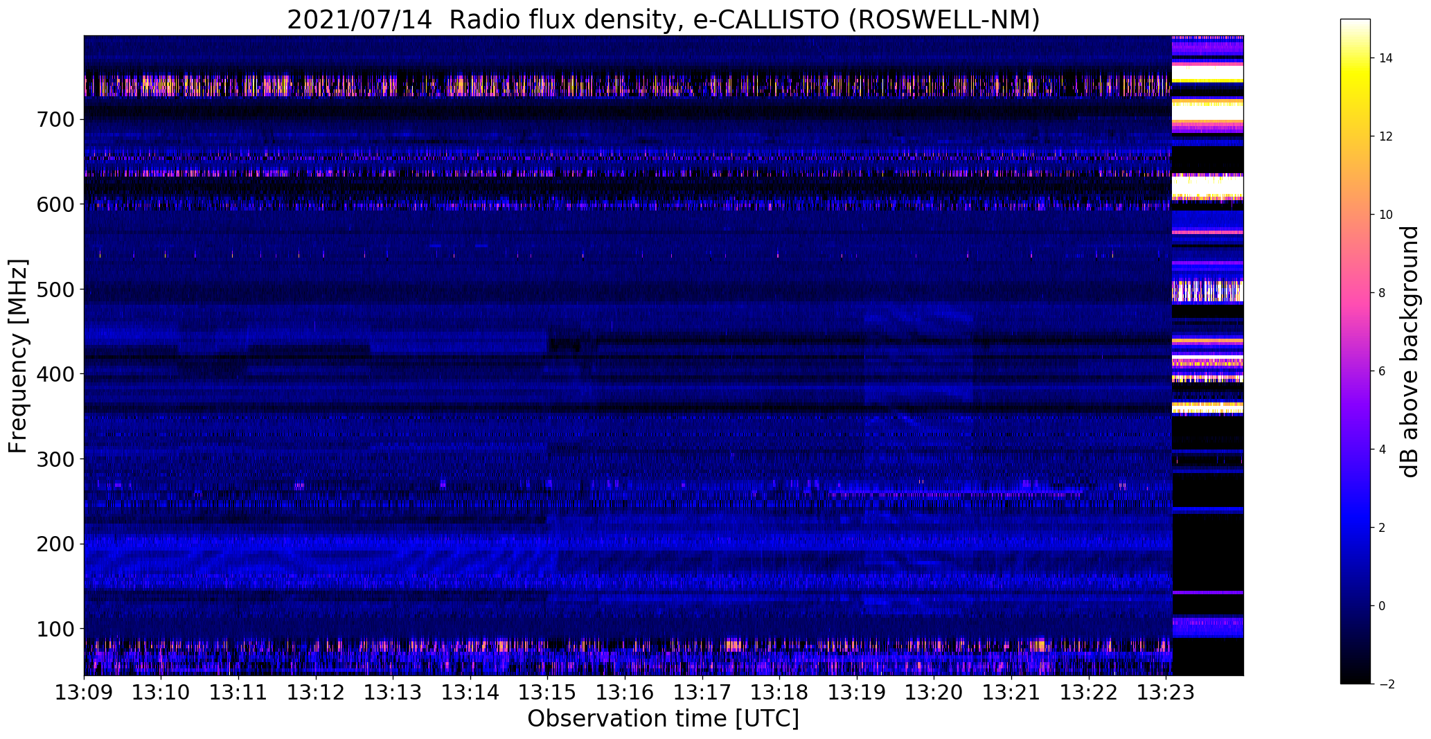Click the 13:23 time tick label
The image size is (1431, 739).
pyautogui.click(x=1165, y=693)
